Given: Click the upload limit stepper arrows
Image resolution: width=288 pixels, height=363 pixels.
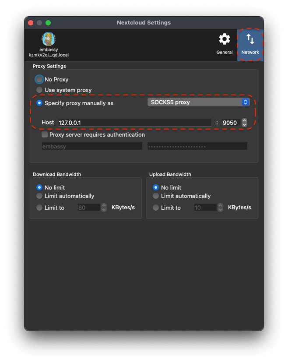Looking at the screenshot, I should click(x=220, y=208).
